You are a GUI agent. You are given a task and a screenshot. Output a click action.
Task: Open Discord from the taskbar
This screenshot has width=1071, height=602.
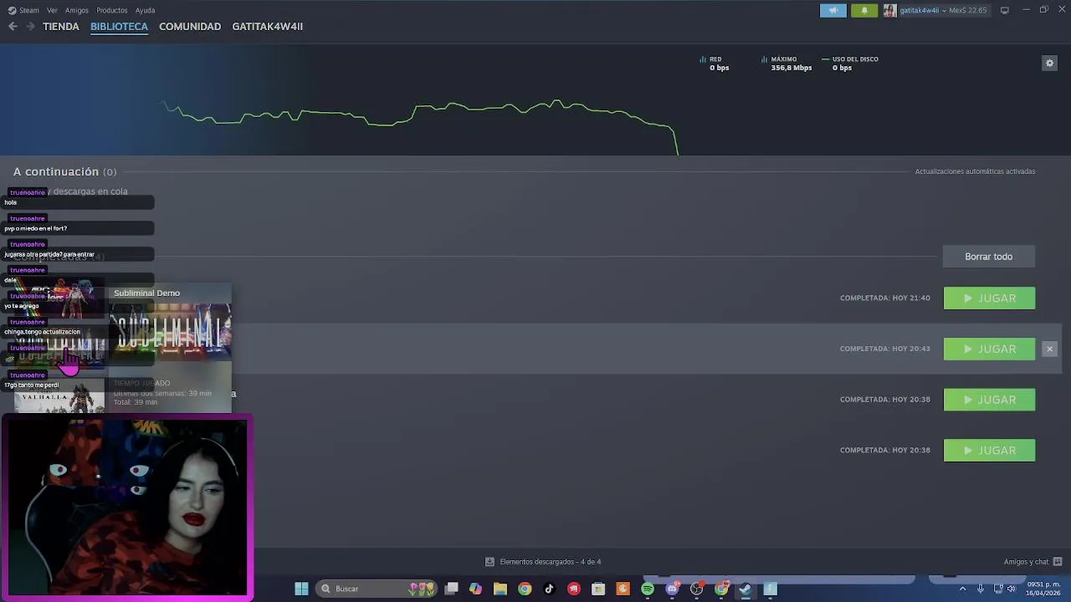coord(672,589)
